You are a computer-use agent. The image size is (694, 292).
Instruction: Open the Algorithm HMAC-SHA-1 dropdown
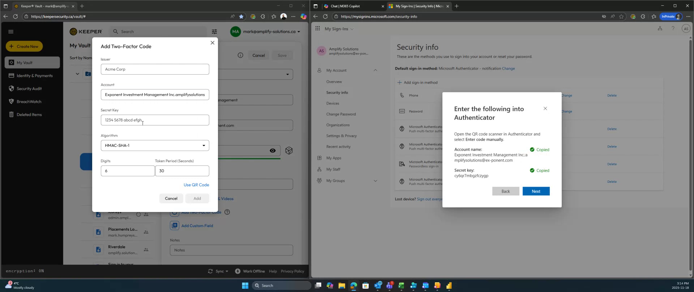pyautogui.click(x=155, y=146)
